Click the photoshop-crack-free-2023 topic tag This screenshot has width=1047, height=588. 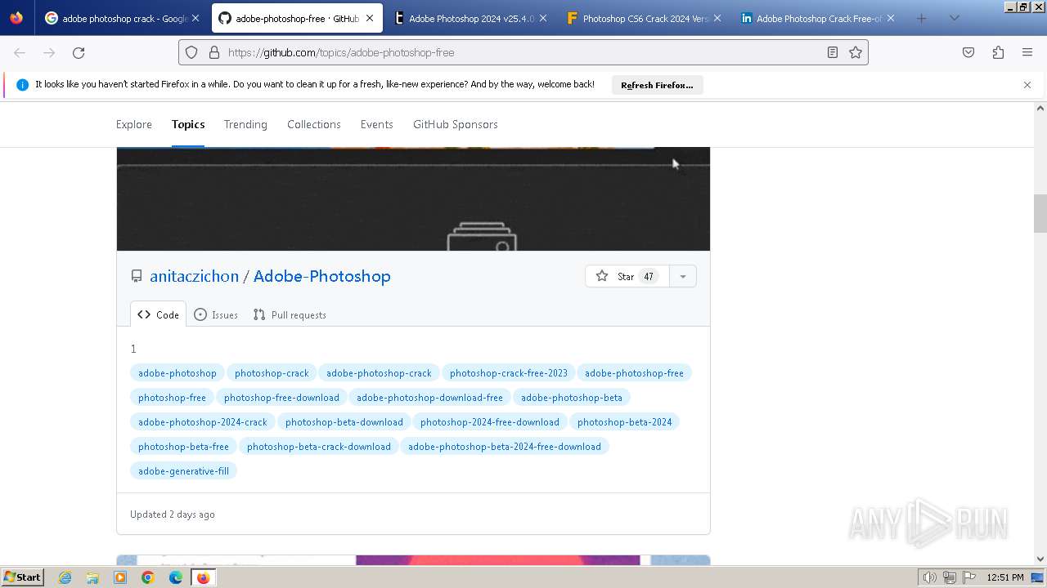click(509, 373)
